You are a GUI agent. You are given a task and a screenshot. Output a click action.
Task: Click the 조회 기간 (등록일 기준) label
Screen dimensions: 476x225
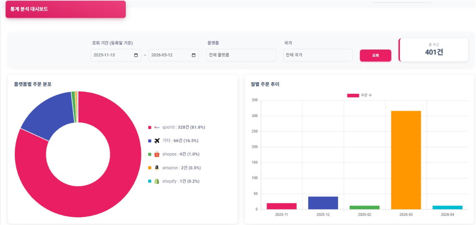tap(112, 43)
